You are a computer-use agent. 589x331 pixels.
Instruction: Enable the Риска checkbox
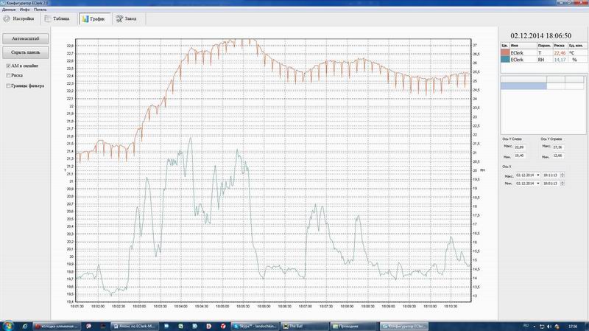click(x=7, y=75)
